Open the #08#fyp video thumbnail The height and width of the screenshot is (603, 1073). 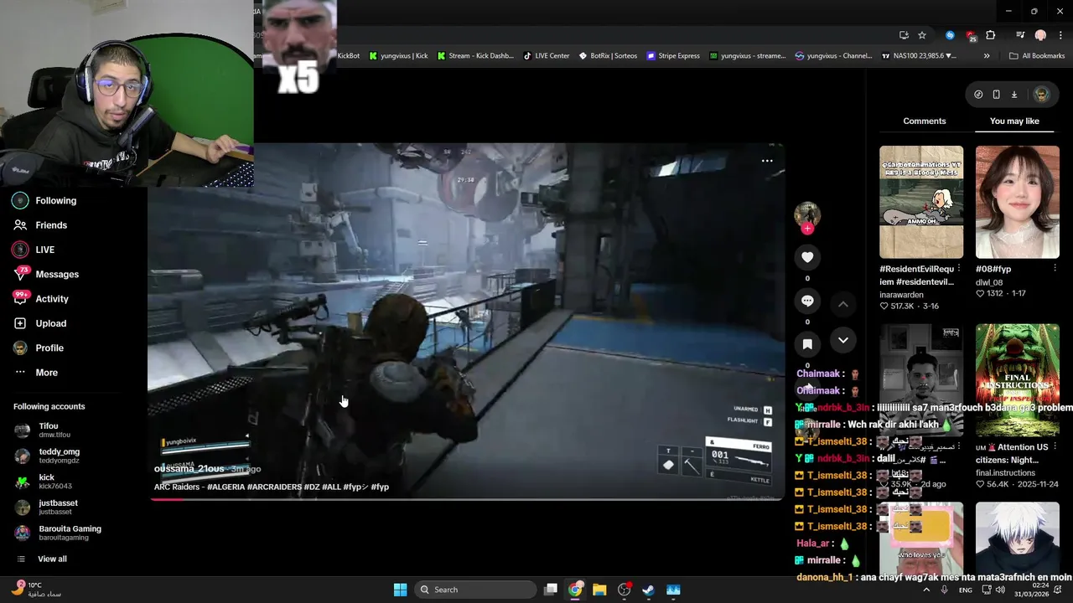1017,202
